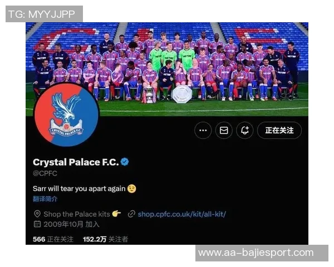334x267 pixels.
Task: Click the location pin icon
Action: 37,214
